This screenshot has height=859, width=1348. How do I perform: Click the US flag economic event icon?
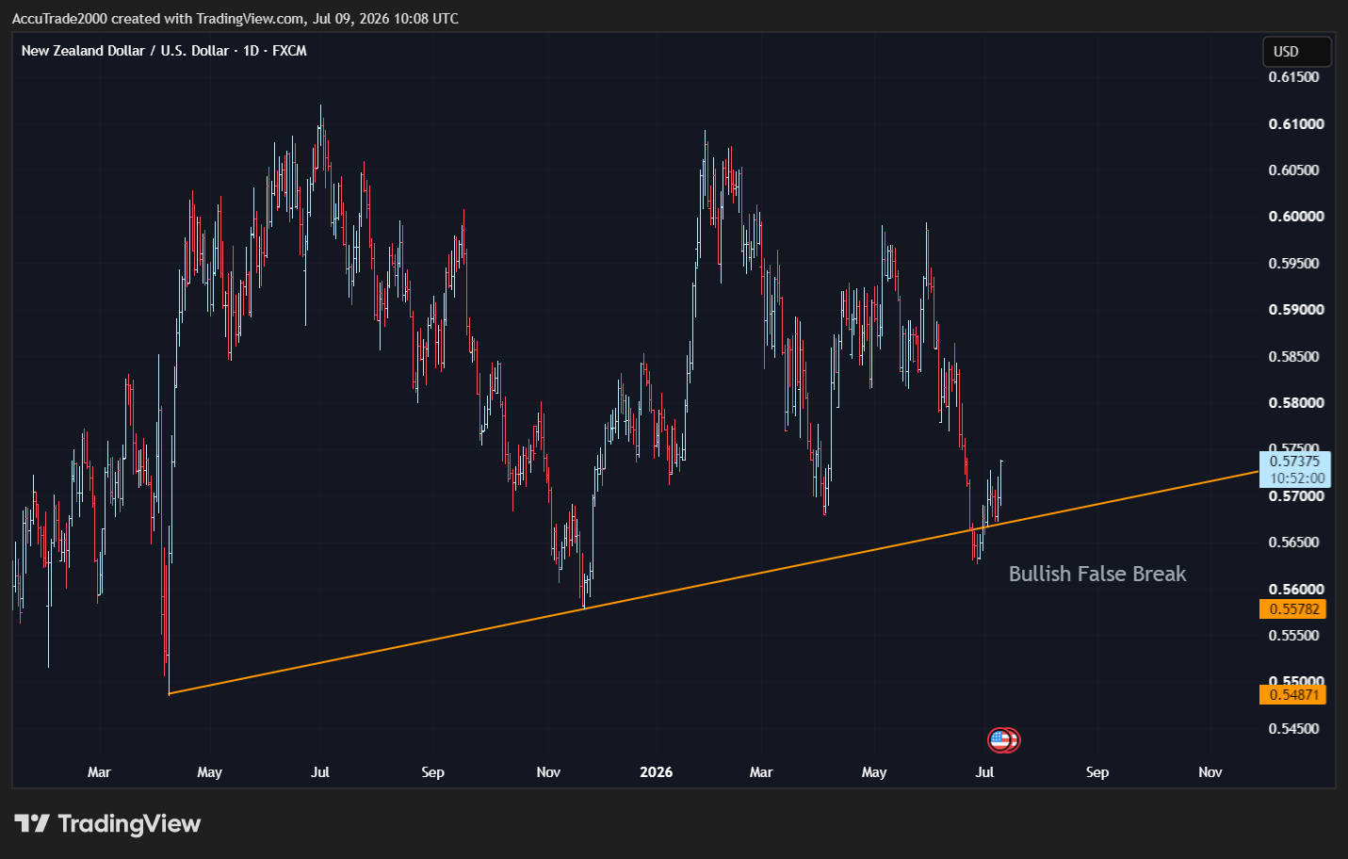coord(1000,740)
